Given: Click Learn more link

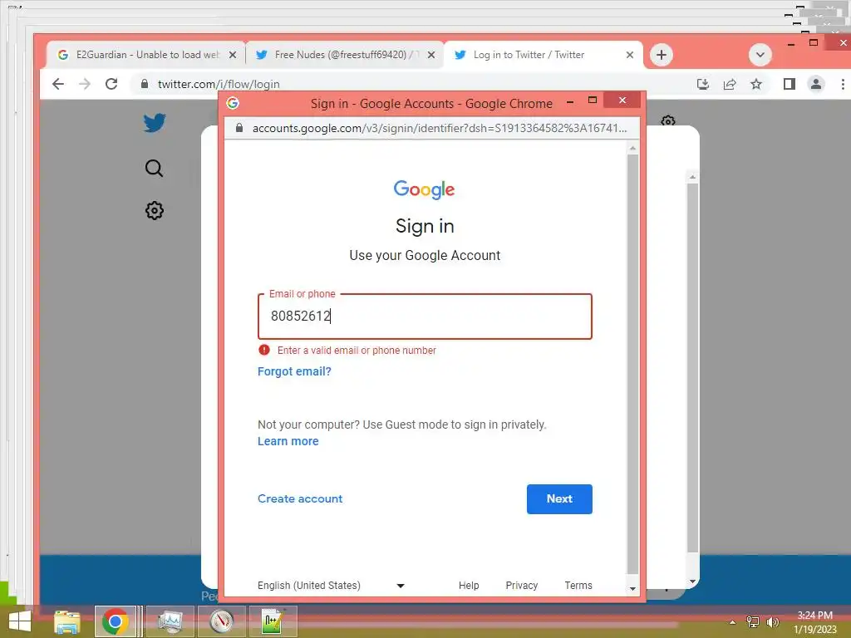Looking at the screenshot, I should pyautogui.click(x=288, y=441).
